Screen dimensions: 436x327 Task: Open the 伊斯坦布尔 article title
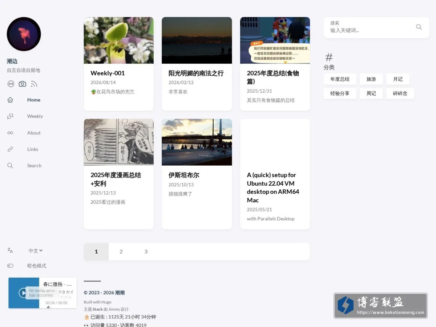pos(184,175)
